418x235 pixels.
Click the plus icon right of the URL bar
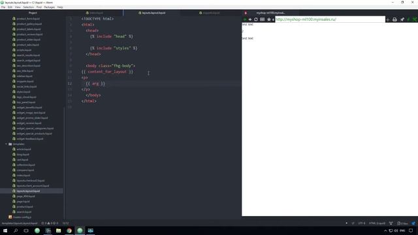387,20
